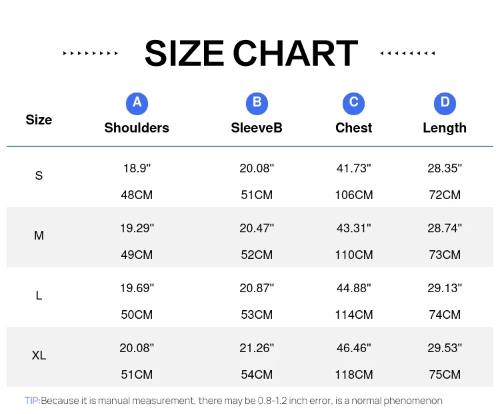Click the Size column header
This screenshot has height=414, width=500.
(x=39, y=120)
